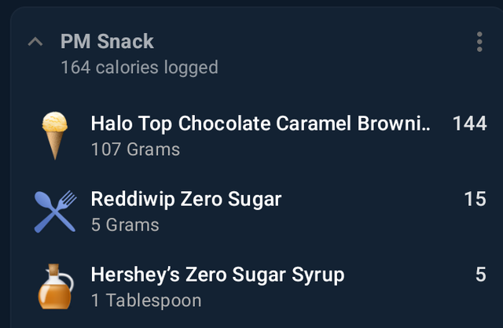
Task: Click the 107 Grams serving size
Action: pyautogui.click(x=135, y=149)
